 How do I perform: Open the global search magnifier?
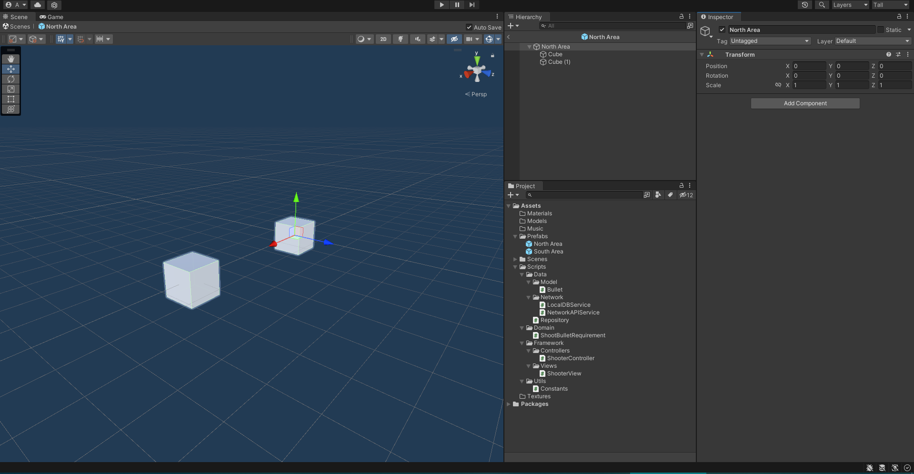pos(822,5)
